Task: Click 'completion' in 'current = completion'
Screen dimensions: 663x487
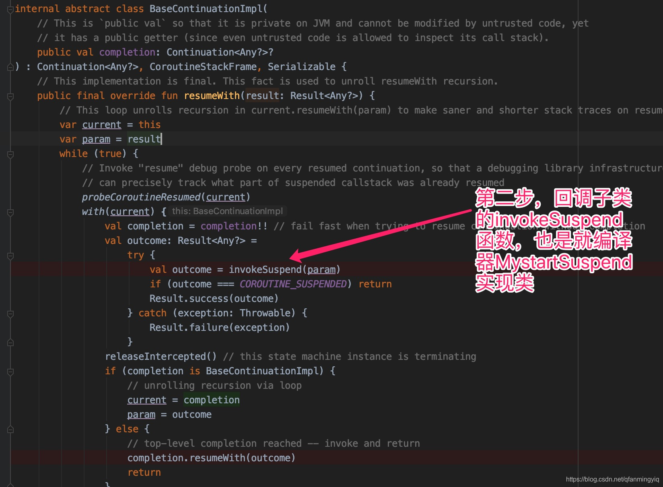Action: [x=212, y=400]
